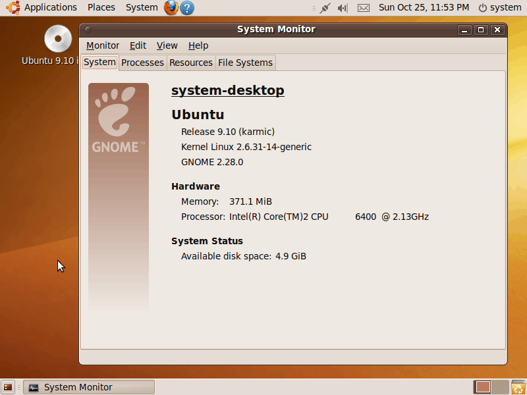Open the Places menu in top panel
This screenshot has height=395, width=527.
101,7
